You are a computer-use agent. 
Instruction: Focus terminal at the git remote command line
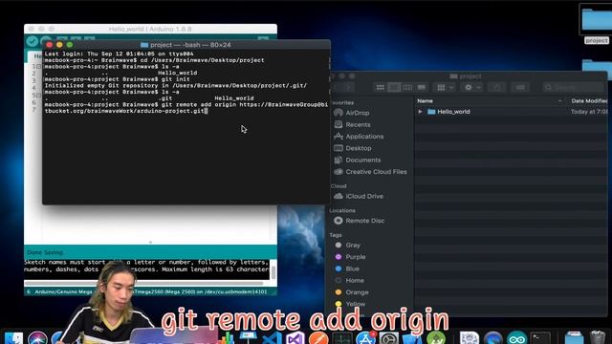point(186,108)
